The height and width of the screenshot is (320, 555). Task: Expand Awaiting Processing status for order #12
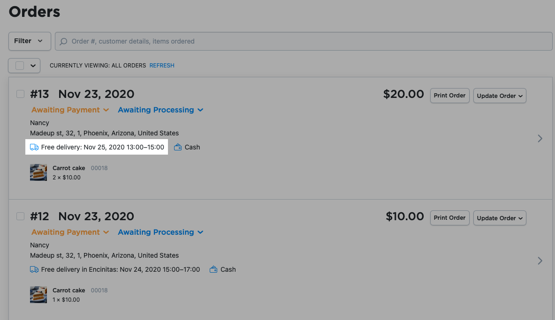point(160,232)
